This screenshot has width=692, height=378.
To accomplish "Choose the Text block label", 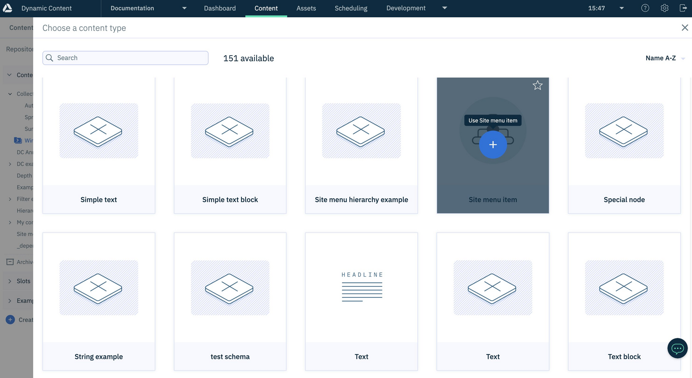I will point(624,357).
